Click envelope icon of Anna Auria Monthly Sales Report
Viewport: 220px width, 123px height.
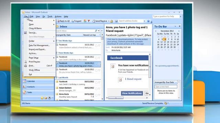coord(57,94)
